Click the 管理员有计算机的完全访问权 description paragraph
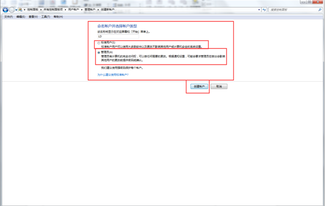The width and height of the screenshot is (325, 206). tap(163, 58)
